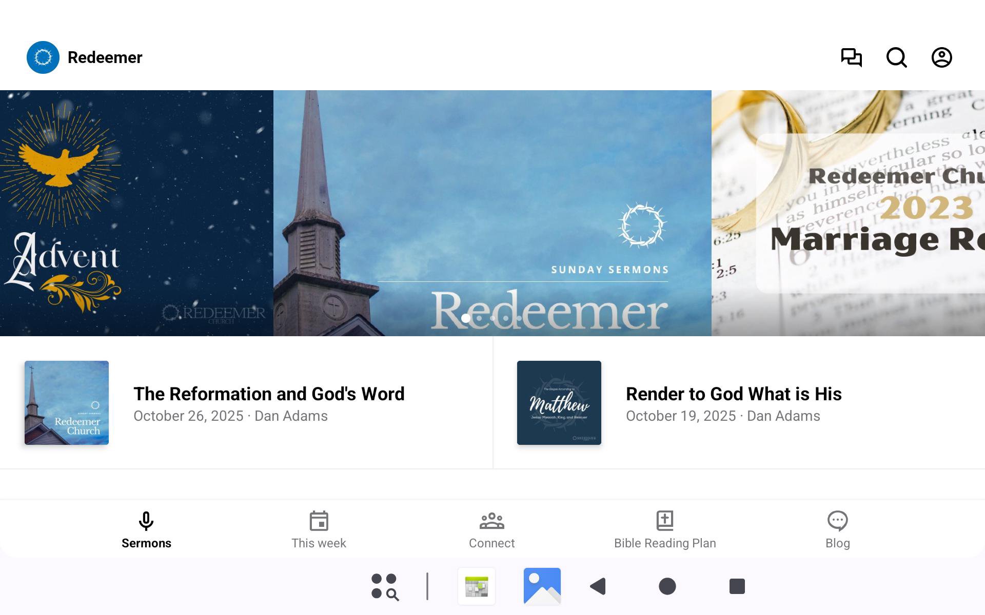Open the Sunday Sermons Redeemer banner
985x615 pixels.
pos(491,205)
